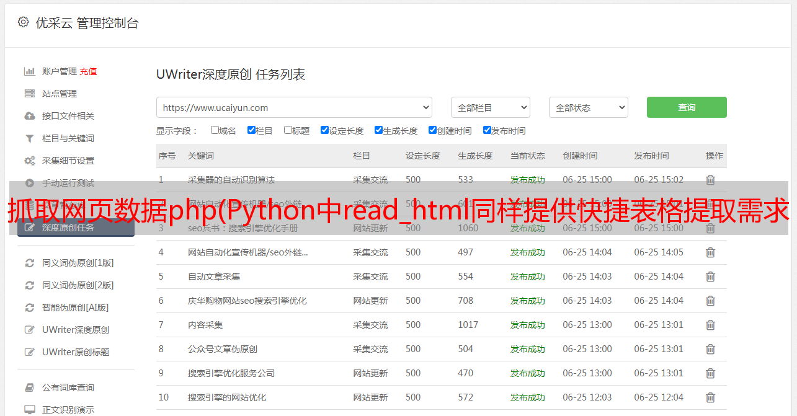Viewport: 797px width, 416px height.
Task: Click trash icon for 自动文章采集 row
Action: (710, 277)
